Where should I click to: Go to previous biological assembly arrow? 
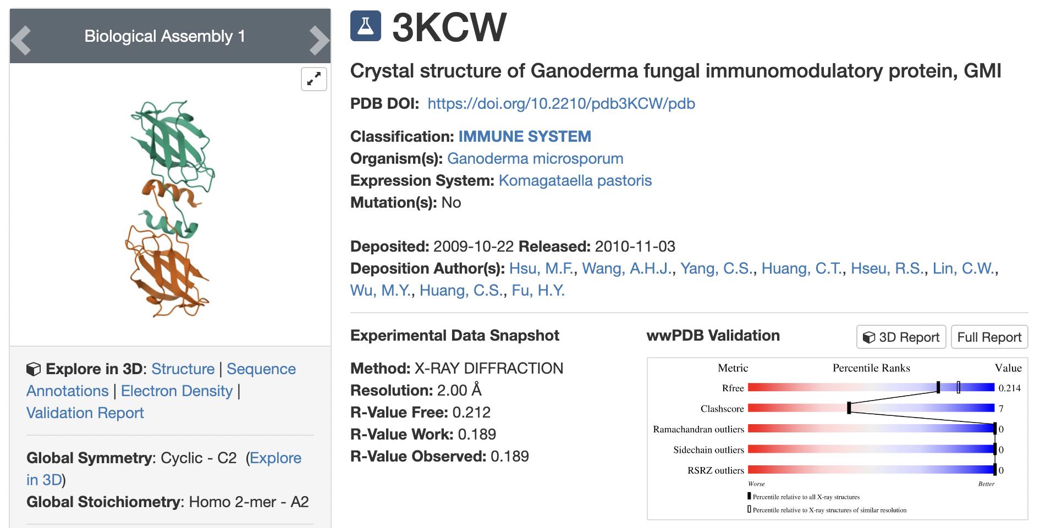tap(21, 41)
